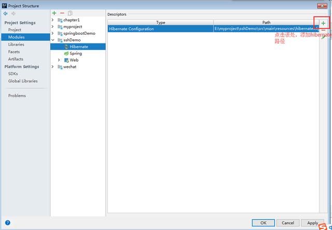Expand the Web facet node
This screenshot has width=332, height=230.
(59, 60)
